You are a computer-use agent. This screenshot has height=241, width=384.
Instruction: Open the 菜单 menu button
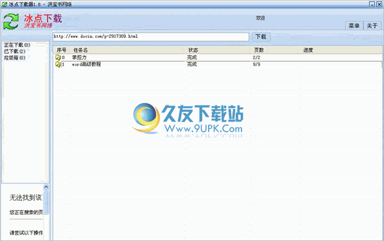[x=354, y=26]
